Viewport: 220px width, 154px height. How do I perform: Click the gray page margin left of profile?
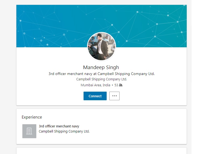point(8,81)
